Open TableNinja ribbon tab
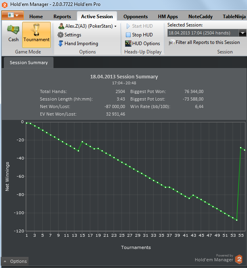Screen dimensions: 247x268 click(x=234, y=17)
